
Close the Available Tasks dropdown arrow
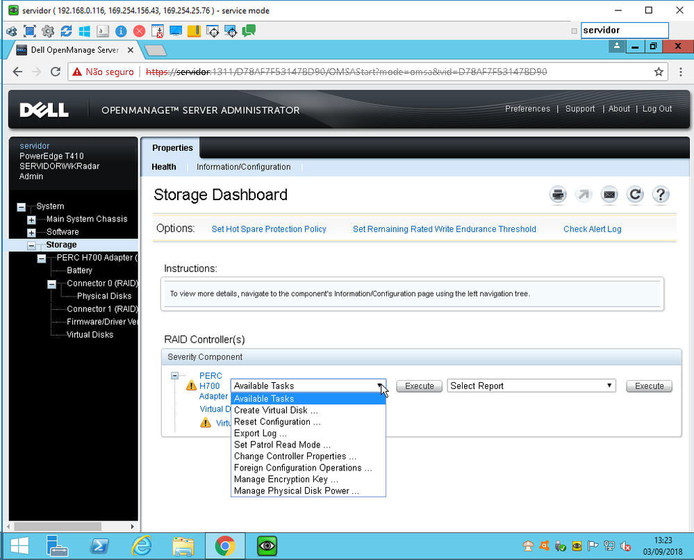point(380,386)
